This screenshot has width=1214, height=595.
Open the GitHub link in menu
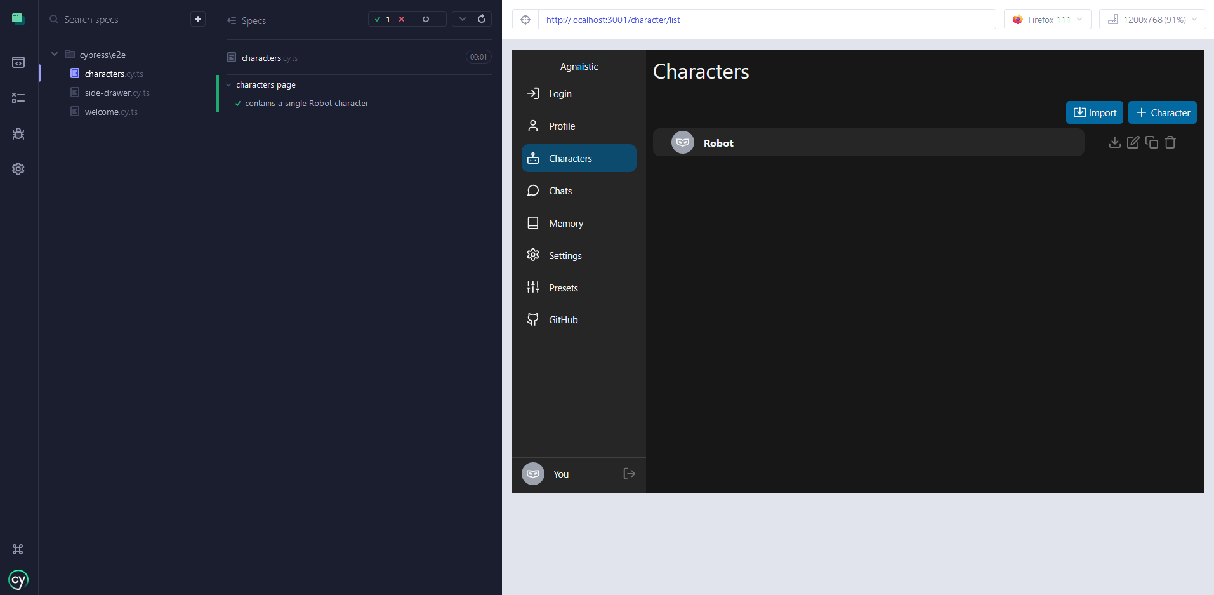(x=579, y=319)
